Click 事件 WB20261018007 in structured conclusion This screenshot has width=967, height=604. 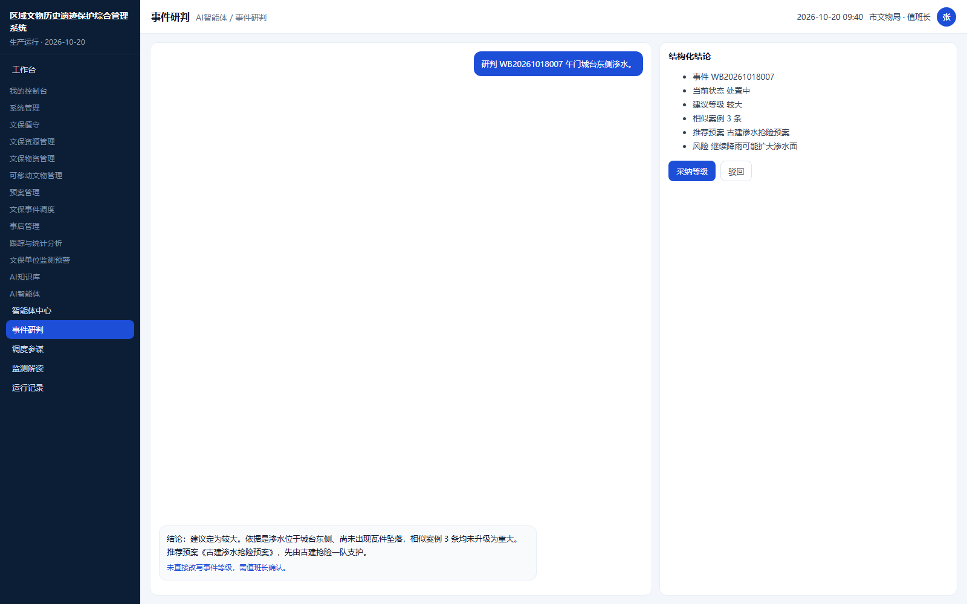[x=733, y=77]
